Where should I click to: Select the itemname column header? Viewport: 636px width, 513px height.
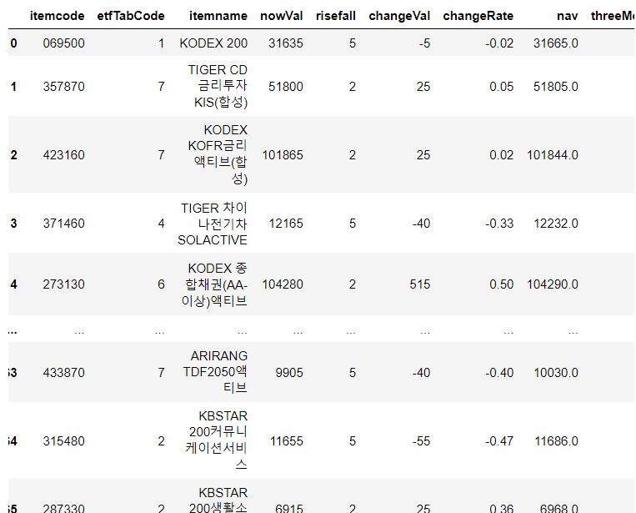[218, 16]
